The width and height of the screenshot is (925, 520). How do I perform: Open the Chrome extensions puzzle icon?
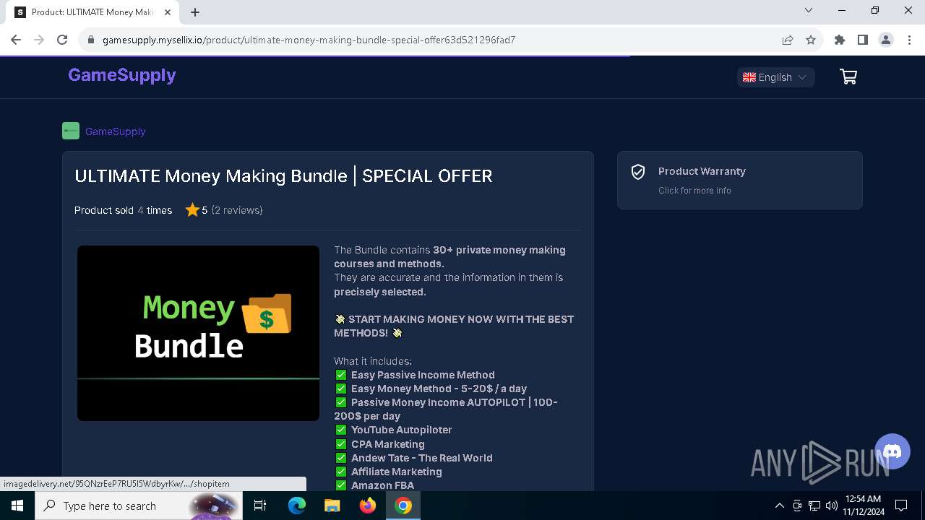click(x=840, y=40)
